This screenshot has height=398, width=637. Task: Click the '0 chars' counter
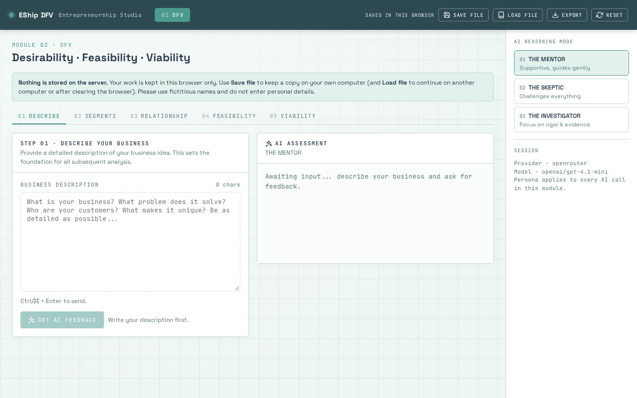click(228, 185)
